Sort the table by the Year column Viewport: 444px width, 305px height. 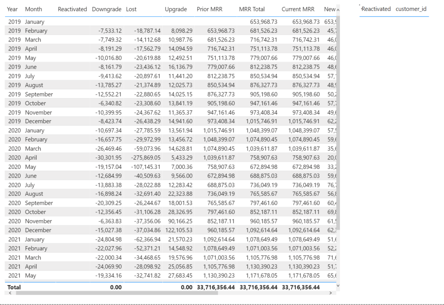(x=12, y=9)
